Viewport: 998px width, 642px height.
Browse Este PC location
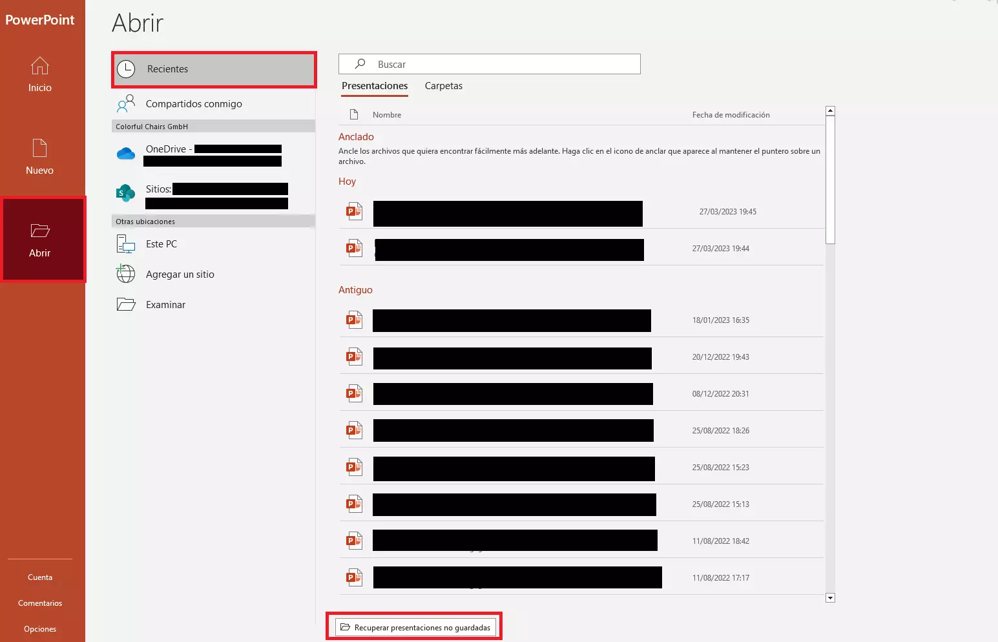tap(161, 244)
